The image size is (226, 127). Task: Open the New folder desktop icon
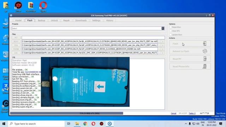[31, 6]
